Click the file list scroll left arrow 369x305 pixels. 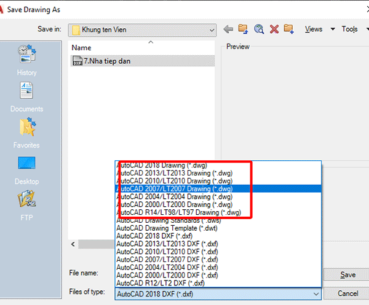pos(73,244)
